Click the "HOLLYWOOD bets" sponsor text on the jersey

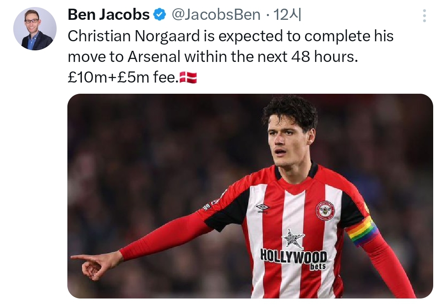coord(293,258)
